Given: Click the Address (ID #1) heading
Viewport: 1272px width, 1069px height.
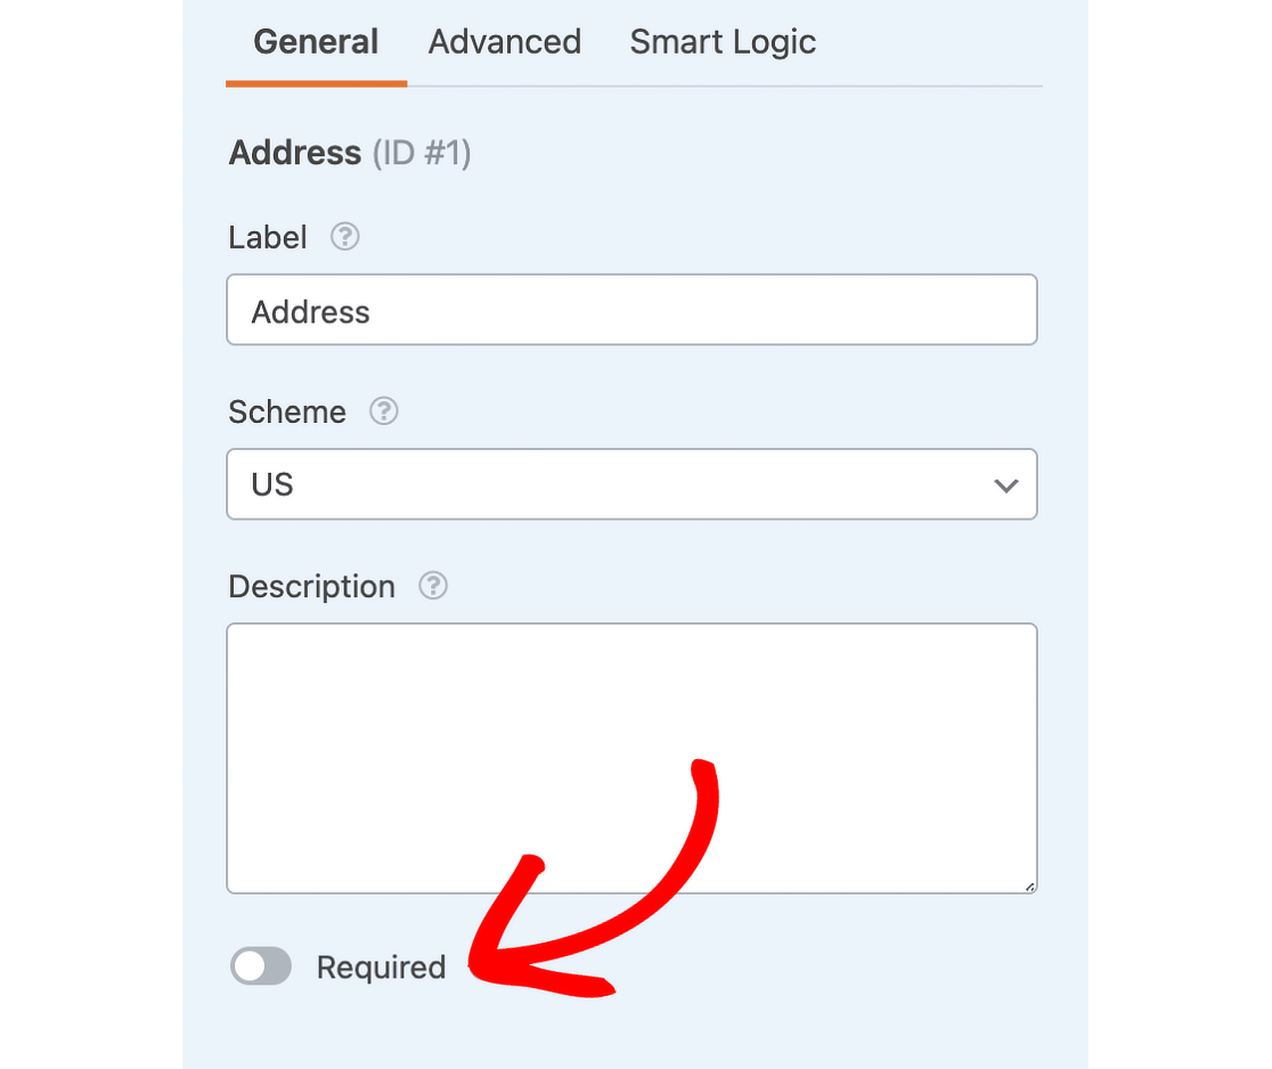Looking at the screenshot, I should [350, 153].
